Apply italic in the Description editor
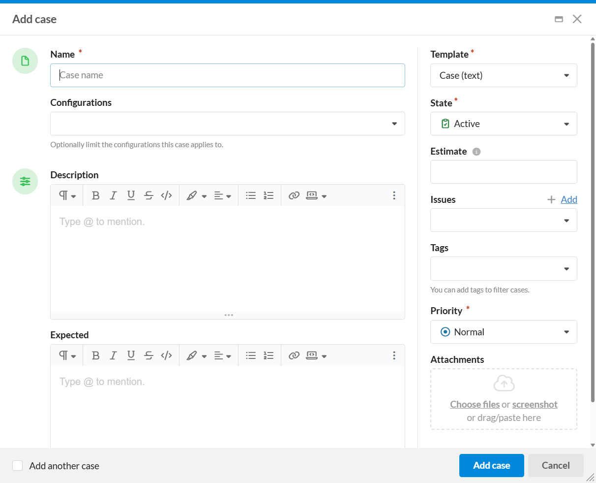This screenshot has height=483, width=596. 113,195
